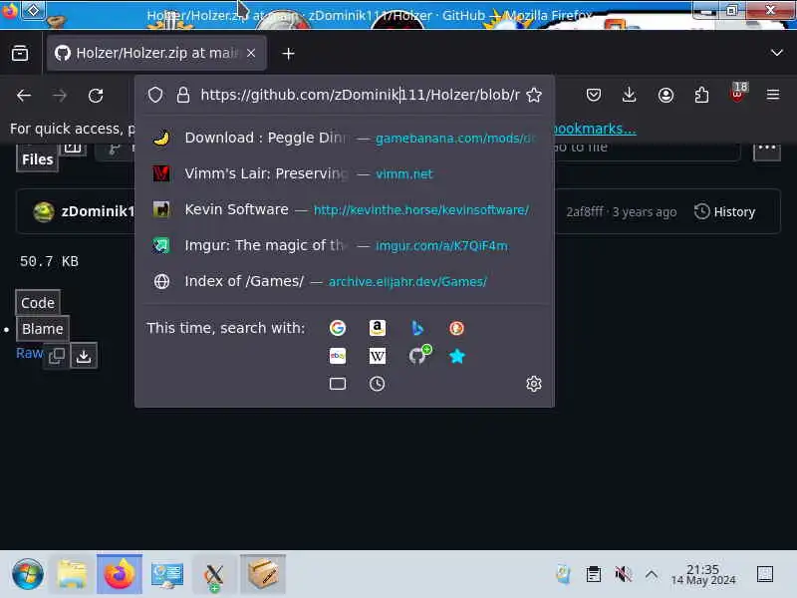The height and width of the screenshot is (598, 797).
Task: Expand hidden system tray icons chevron
Action: pos(652,575)
